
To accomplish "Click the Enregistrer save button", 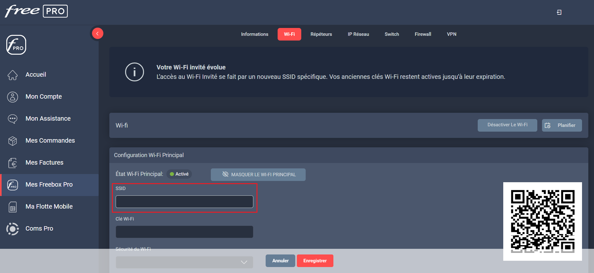I will coord(315,261).
